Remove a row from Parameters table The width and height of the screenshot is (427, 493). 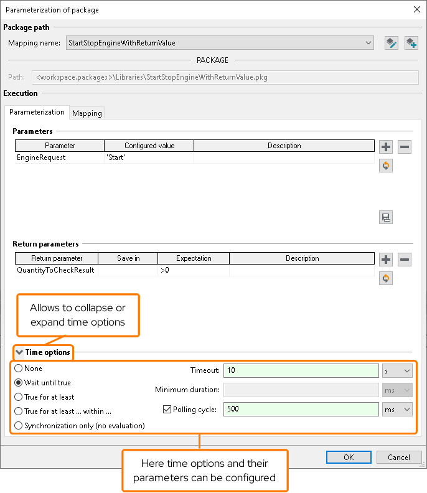pos(405,147)
